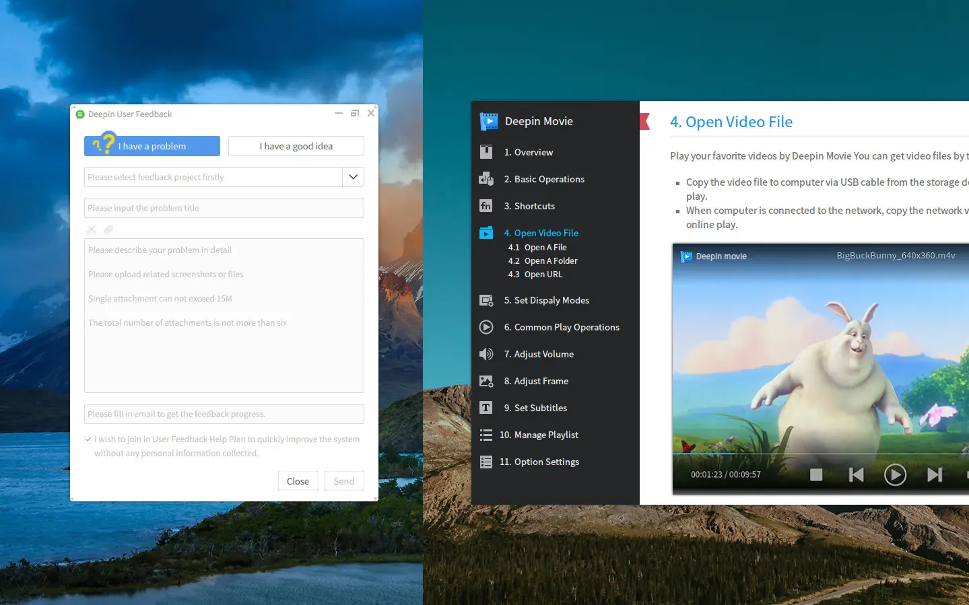Viewport: 969px width, 605px height.
Task: Click the Adjust Frame picture icon
Action: tap(486, 381)
